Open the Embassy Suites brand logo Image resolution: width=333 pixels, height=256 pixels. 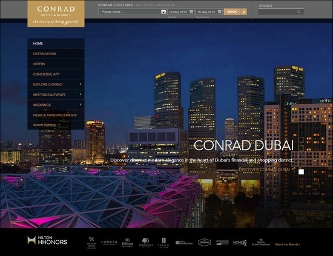point(163,243)
